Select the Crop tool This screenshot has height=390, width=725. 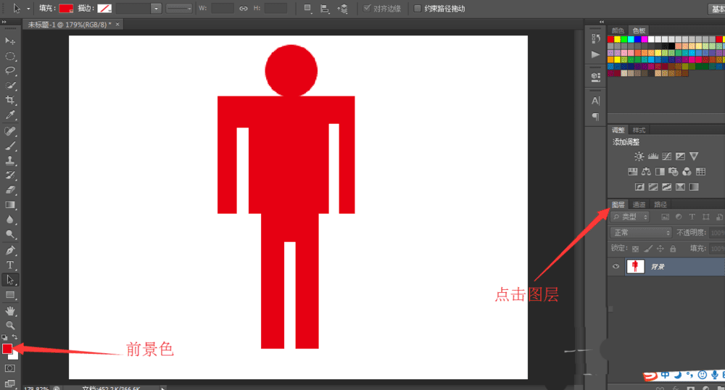pos(10,100)
